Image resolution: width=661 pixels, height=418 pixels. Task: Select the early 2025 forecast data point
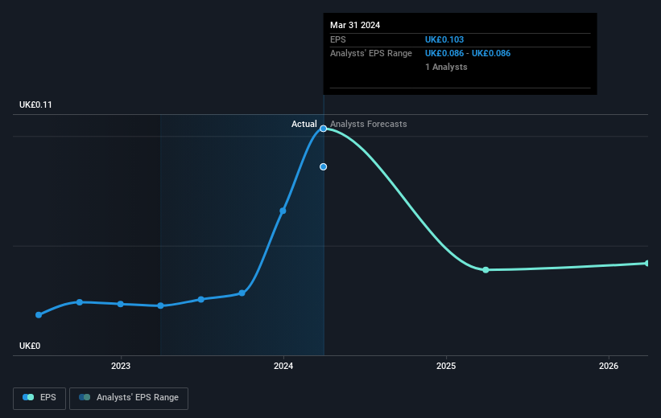[x=485, y=270]
